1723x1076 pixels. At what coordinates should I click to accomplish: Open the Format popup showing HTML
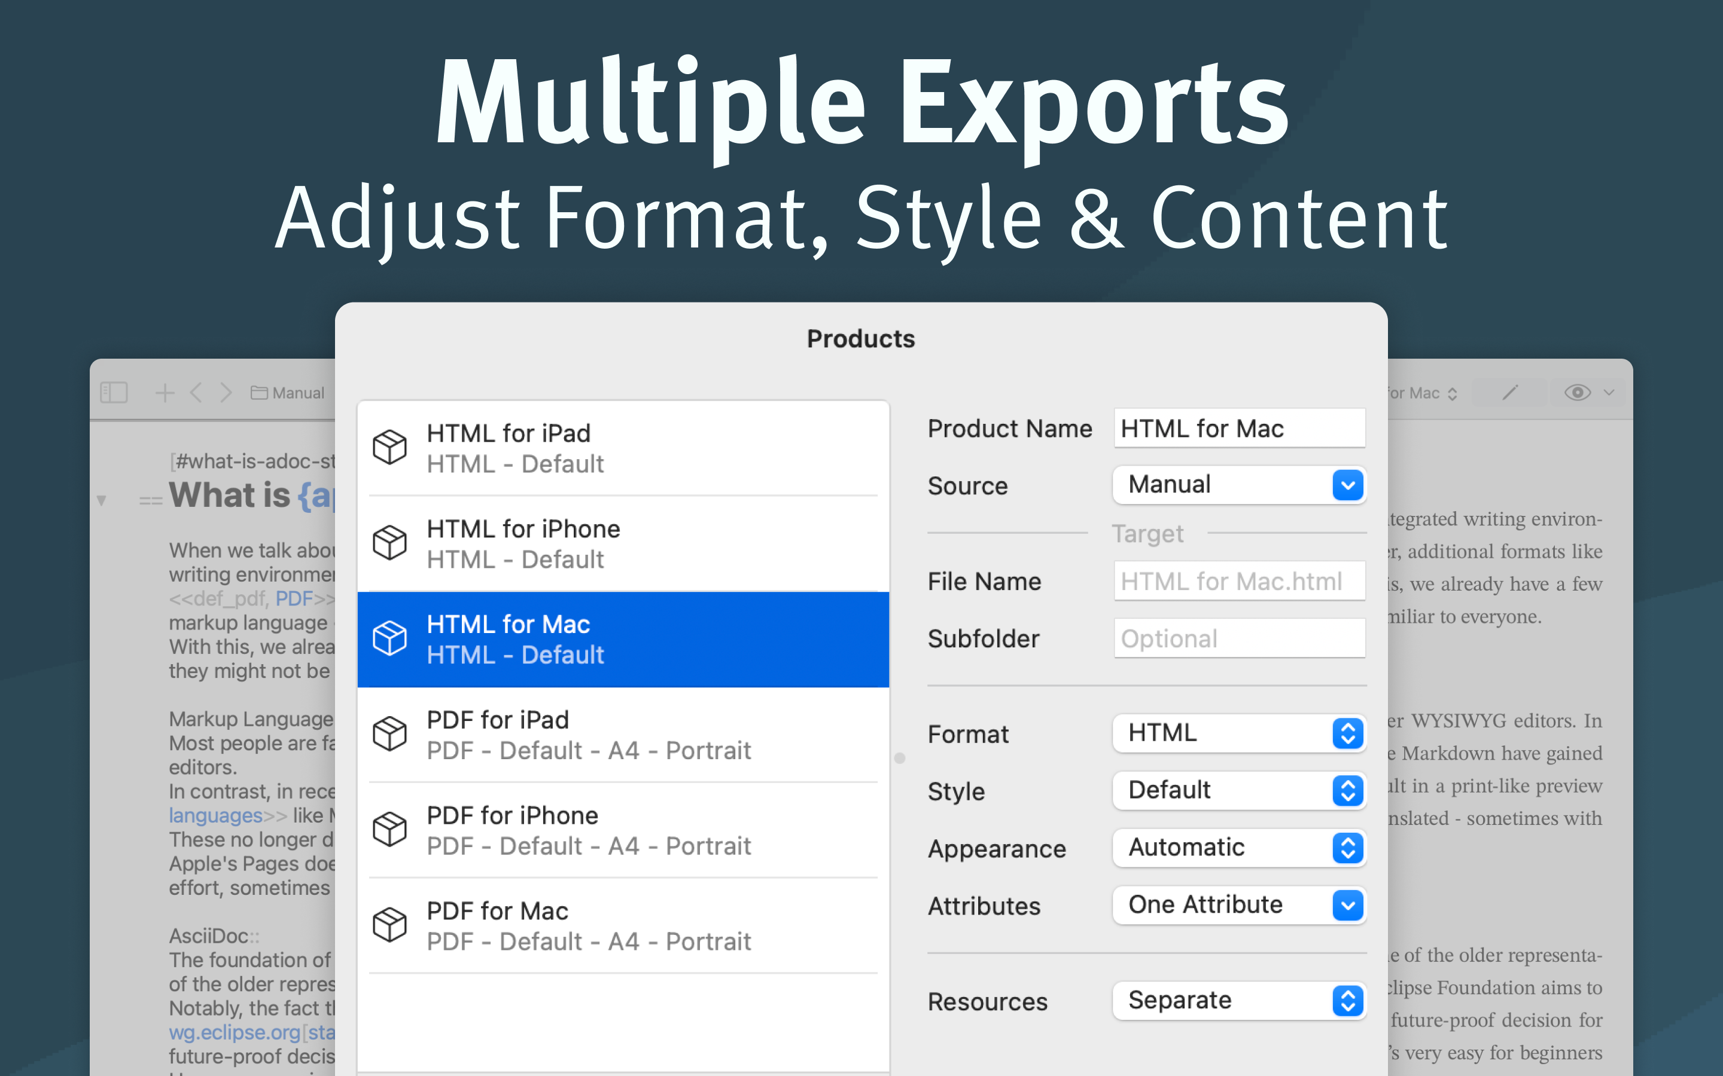click(1239, 733)
